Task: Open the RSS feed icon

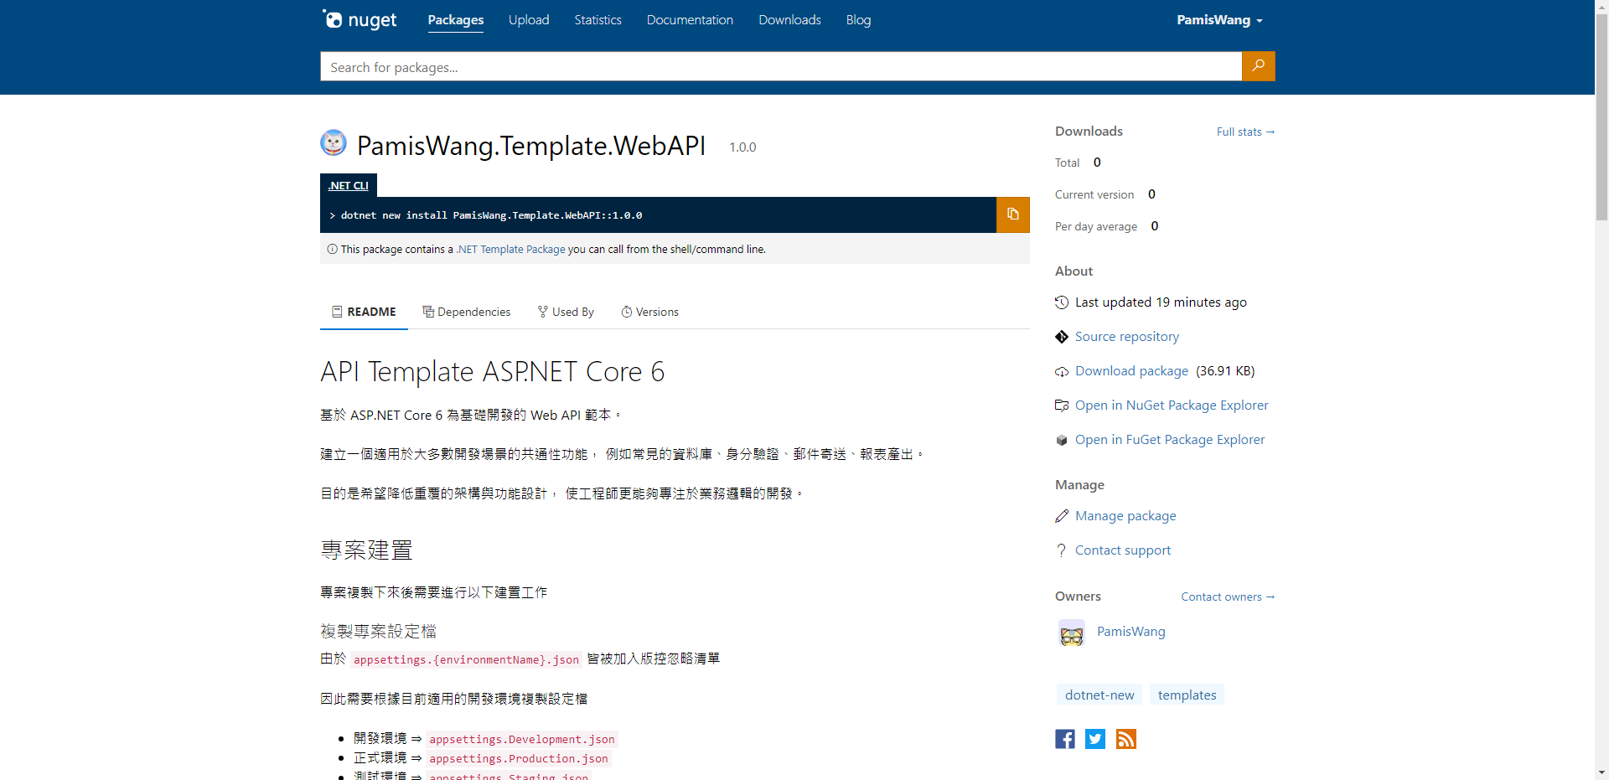Action: point(1126,739)
